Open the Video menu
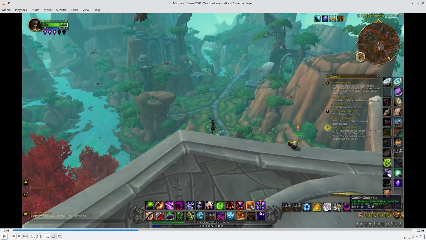 (x=48, y=10)
